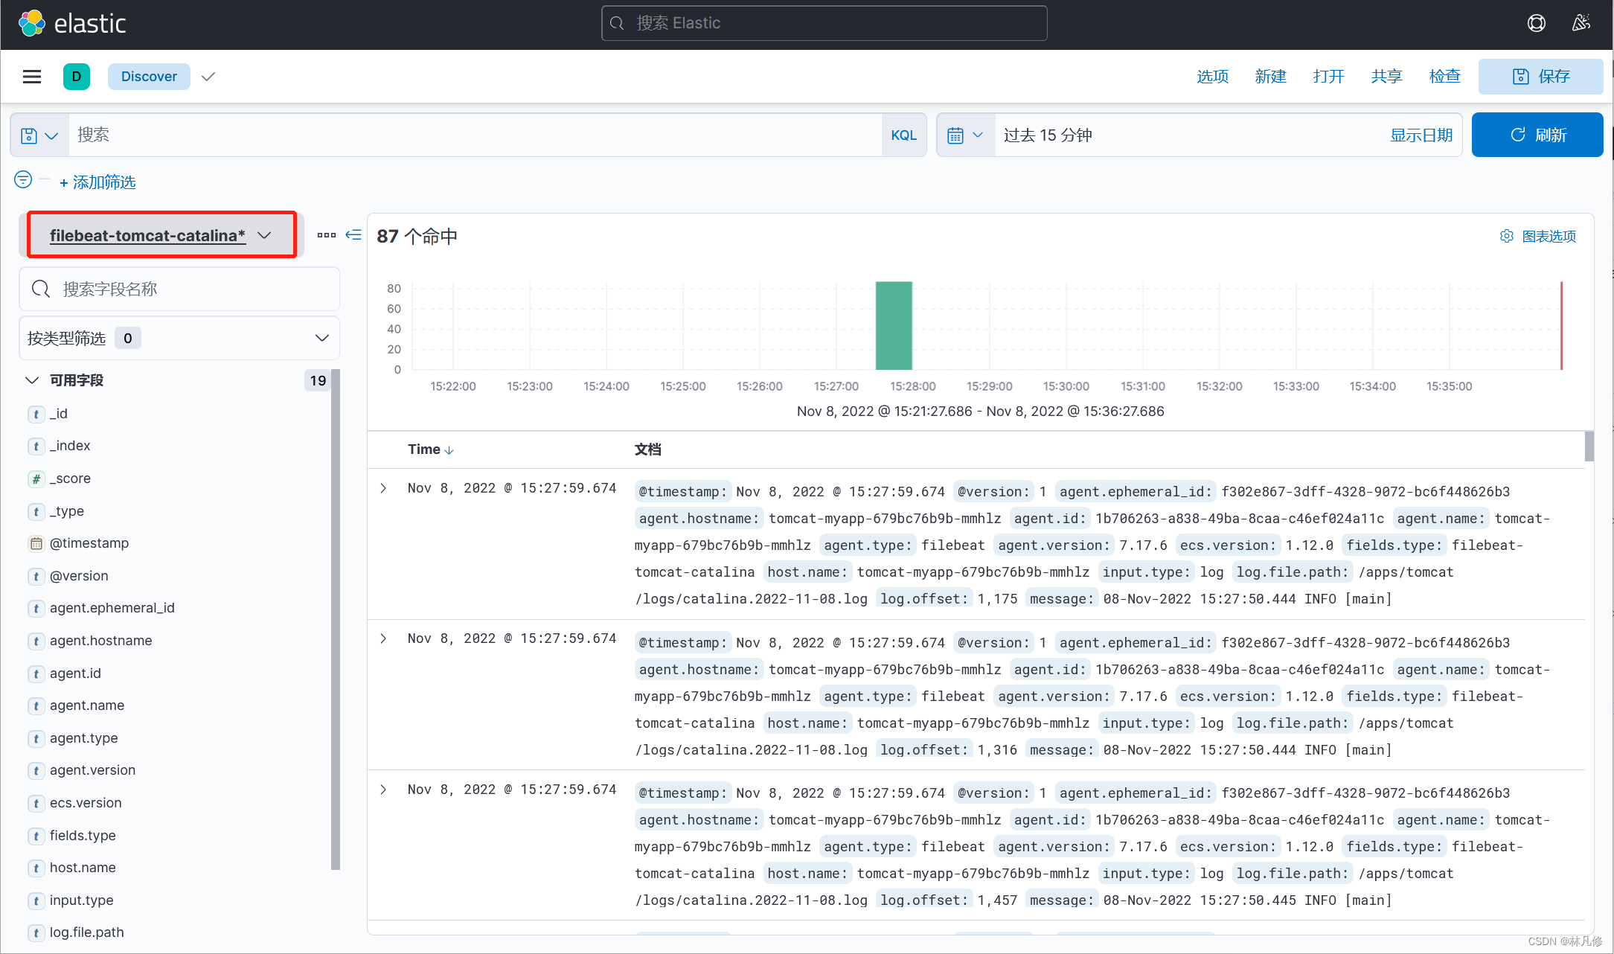Click the green D space avatar
This screenshot has height=954, width=1614.
77,77
